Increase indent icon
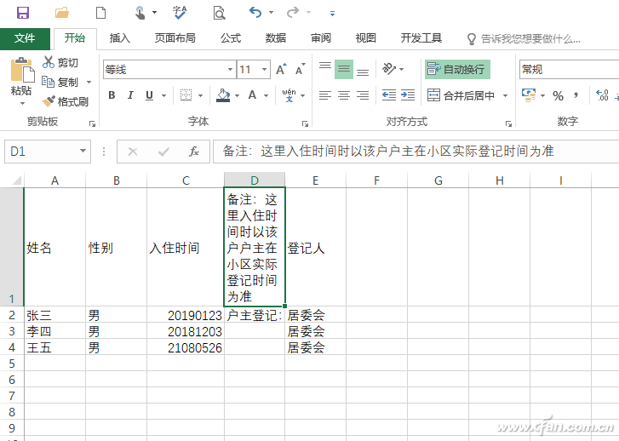 tap(407, 95)
